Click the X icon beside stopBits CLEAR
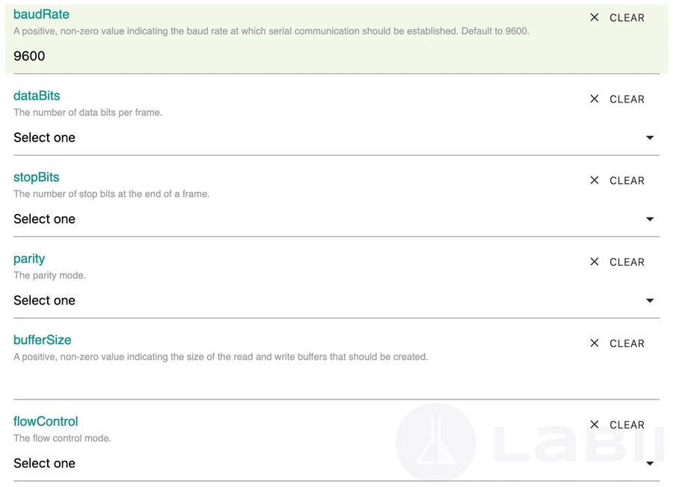673x487 pixels. tap(594, 180)
